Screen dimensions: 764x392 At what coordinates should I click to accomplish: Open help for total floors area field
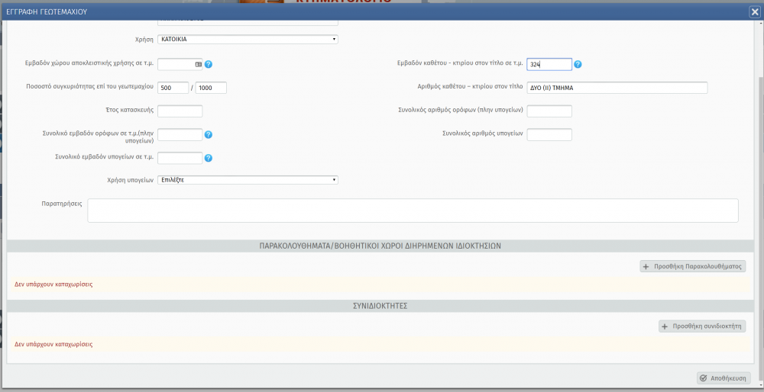pyautogui.click(x=208, y=135)
